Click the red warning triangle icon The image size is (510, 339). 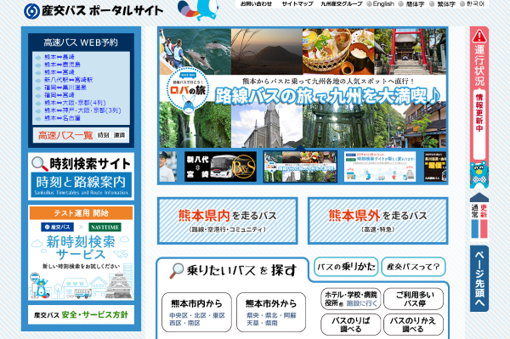(479, 36)
